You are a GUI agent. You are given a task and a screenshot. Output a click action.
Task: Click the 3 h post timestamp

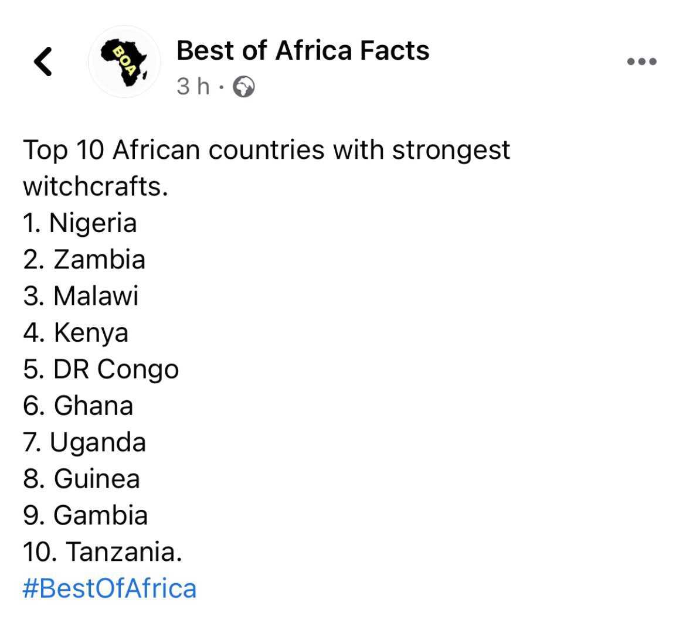click(193, 87)
